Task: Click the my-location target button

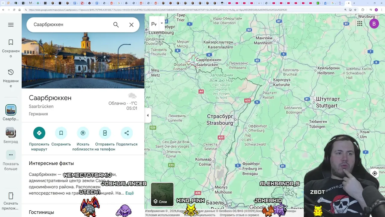Action: pos(375,173)
